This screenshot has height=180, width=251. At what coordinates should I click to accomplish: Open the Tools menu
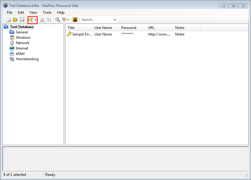pyautogui.click(x=47, y=13)
